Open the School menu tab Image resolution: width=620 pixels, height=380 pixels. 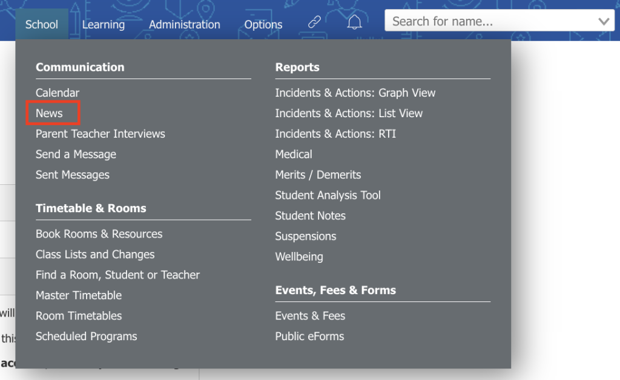click(42, 24)
